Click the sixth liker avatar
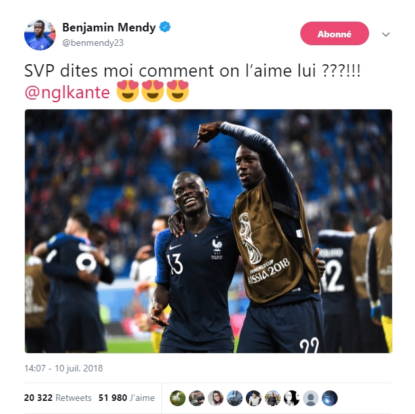Viewport: 415px width, 414px height. click(273, 398)
